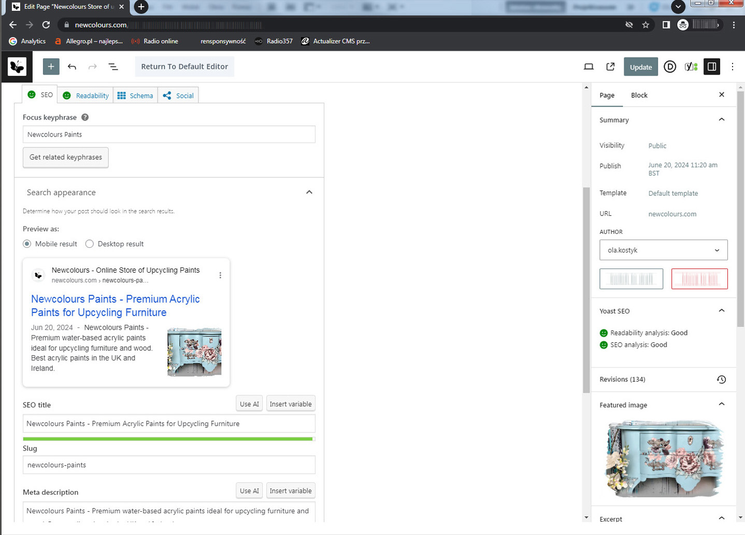
Task: Open the Yoast SEO toolbar icon
Action: pos(691,67)
